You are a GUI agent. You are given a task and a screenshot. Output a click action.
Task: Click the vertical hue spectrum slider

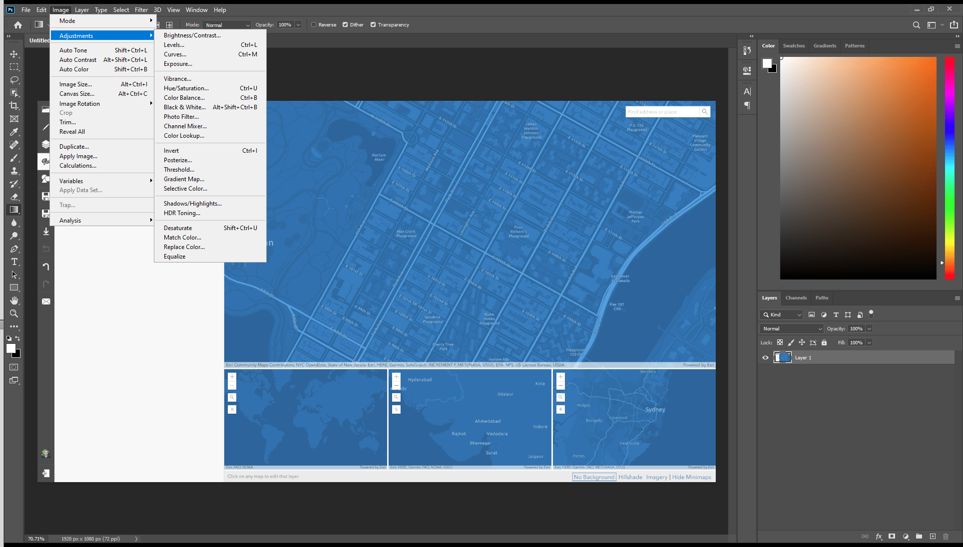pyautogui.click(x=949, y=167)
